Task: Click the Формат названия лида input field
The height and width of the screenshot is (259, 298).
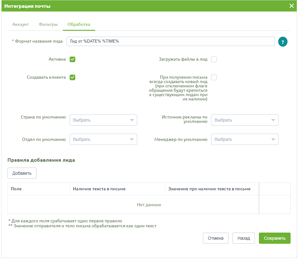Action: click(x=171, y=41)
